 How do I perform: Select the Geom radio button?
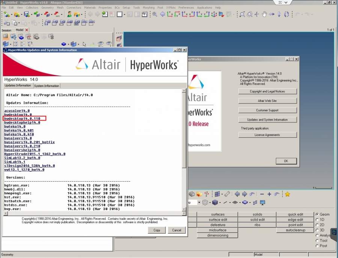coord(317,214)
